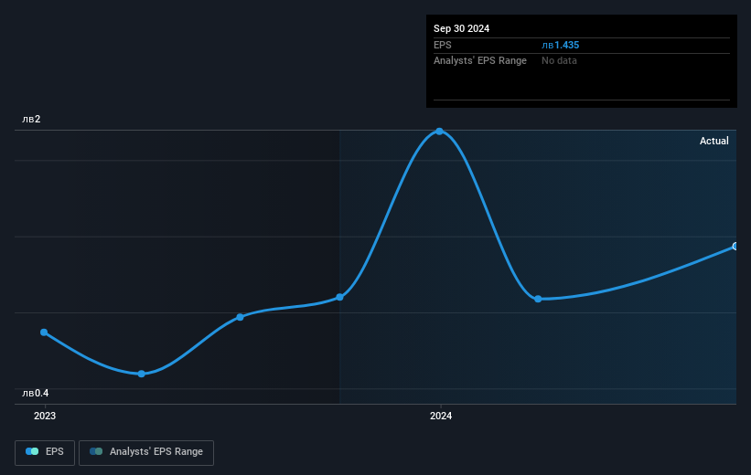Click the 2024 x-axis label

coord(441,416)
